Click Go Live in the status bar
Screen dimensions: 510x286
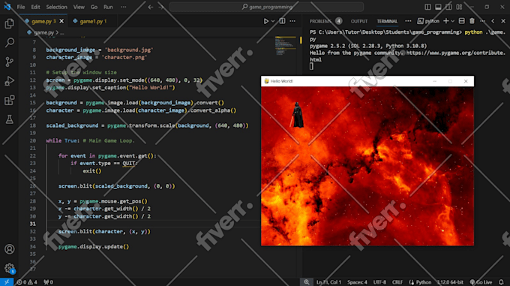[481, 282]
